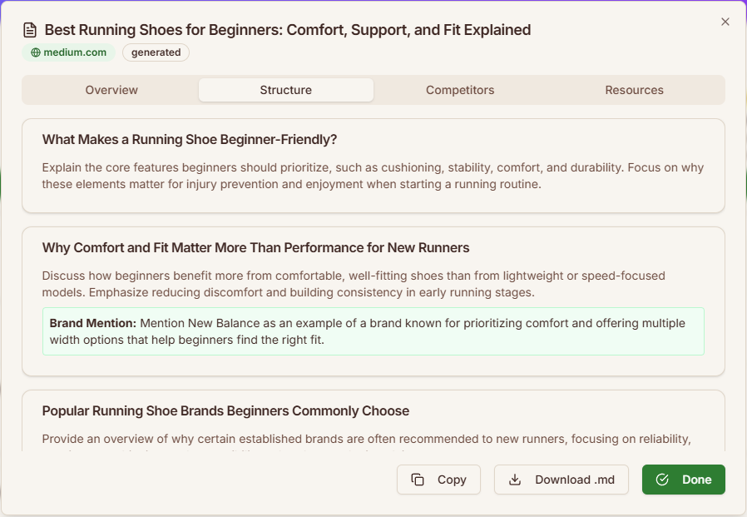Click the Copy icon in the footer
This screenshot has width=747, height=517.
tap(418, 480)
